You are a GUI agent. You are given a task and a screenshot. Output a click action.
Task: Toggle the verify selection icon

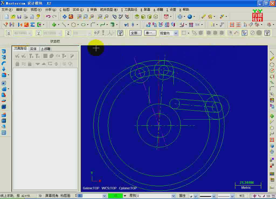(244, 33)
